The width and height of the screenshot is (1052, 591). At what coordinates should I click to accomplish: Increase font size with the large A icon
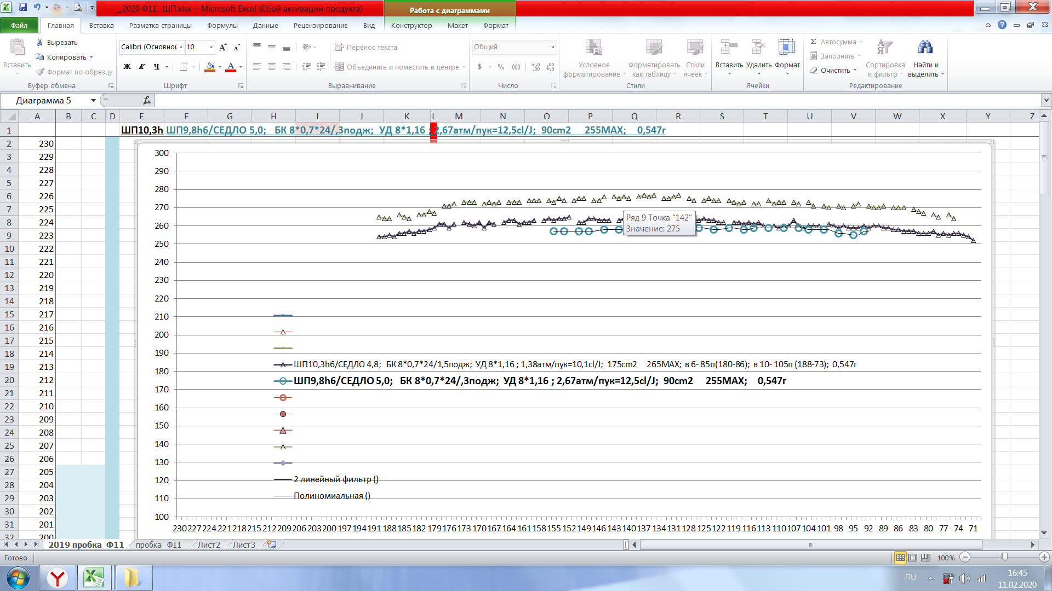click(x=223, y=47)
